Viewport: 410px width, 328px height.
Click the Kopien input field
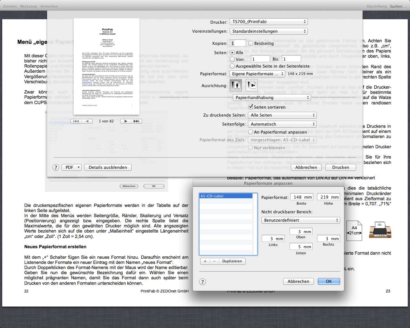pos(238,43)
